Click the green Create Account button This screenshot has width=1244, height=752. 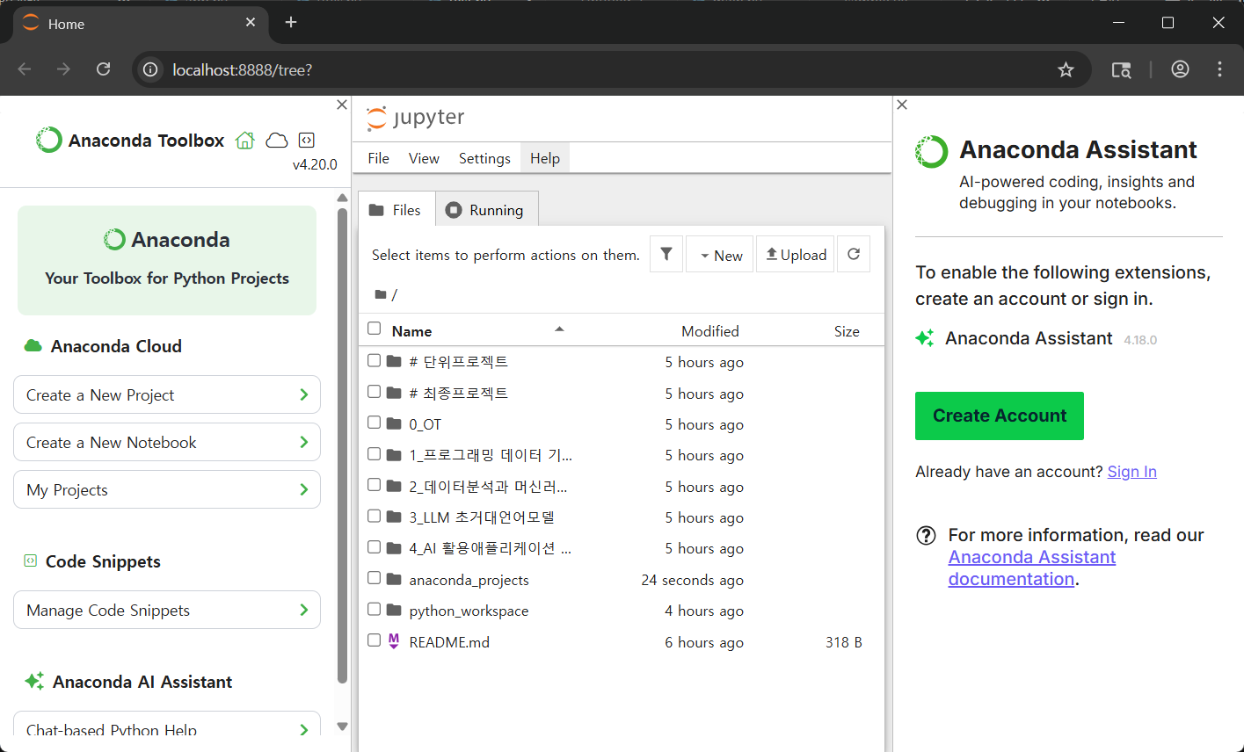coord(1000,416)
